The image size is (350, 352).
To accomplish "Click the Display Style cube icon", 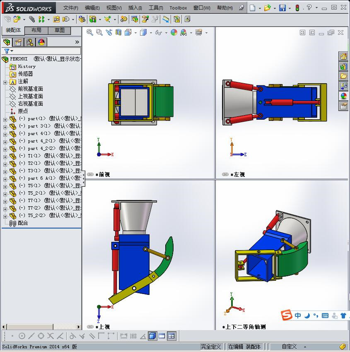I will [x=143, y=33].
